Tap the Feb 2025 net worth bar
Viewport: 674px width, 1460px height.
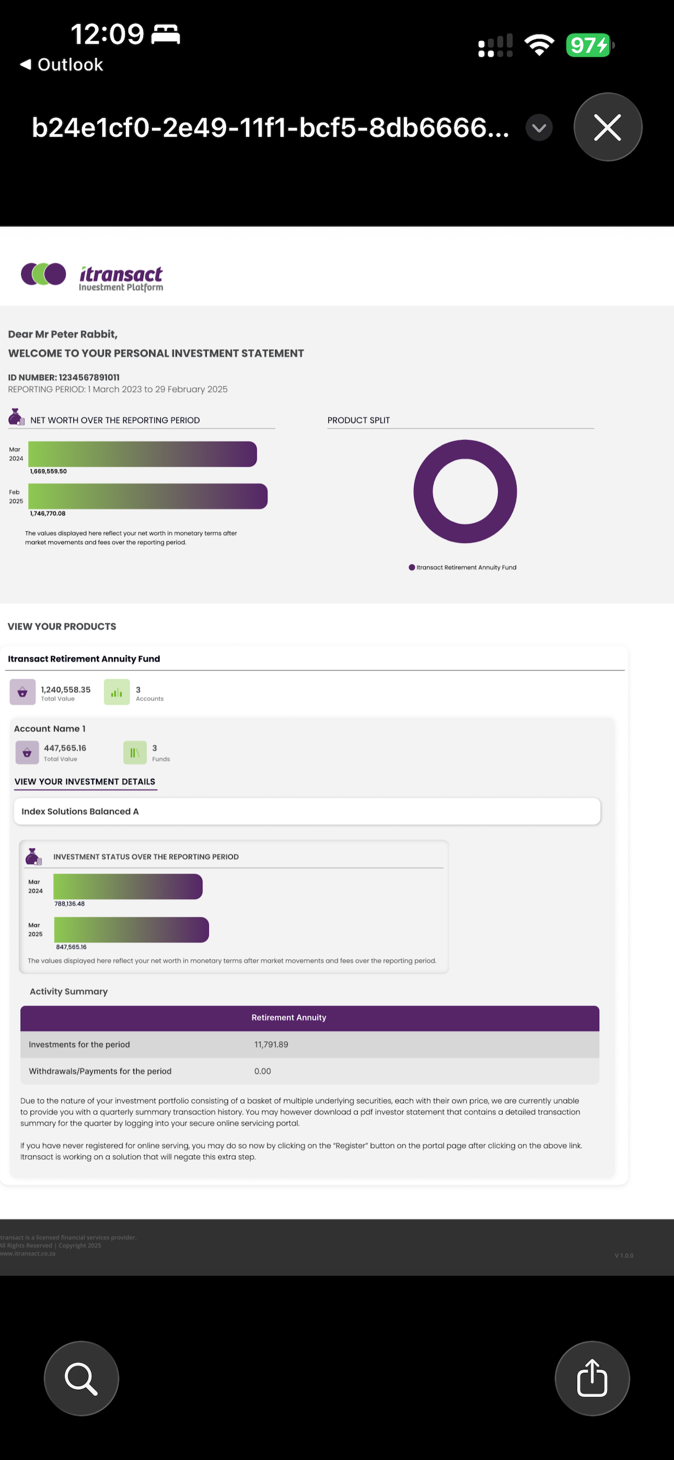148,496
